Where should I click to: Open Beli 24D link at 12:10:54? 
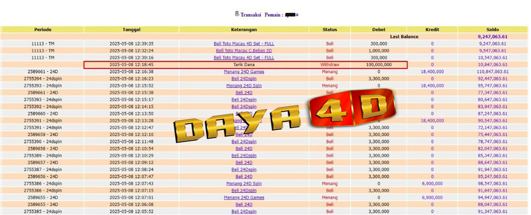(244, 149)
